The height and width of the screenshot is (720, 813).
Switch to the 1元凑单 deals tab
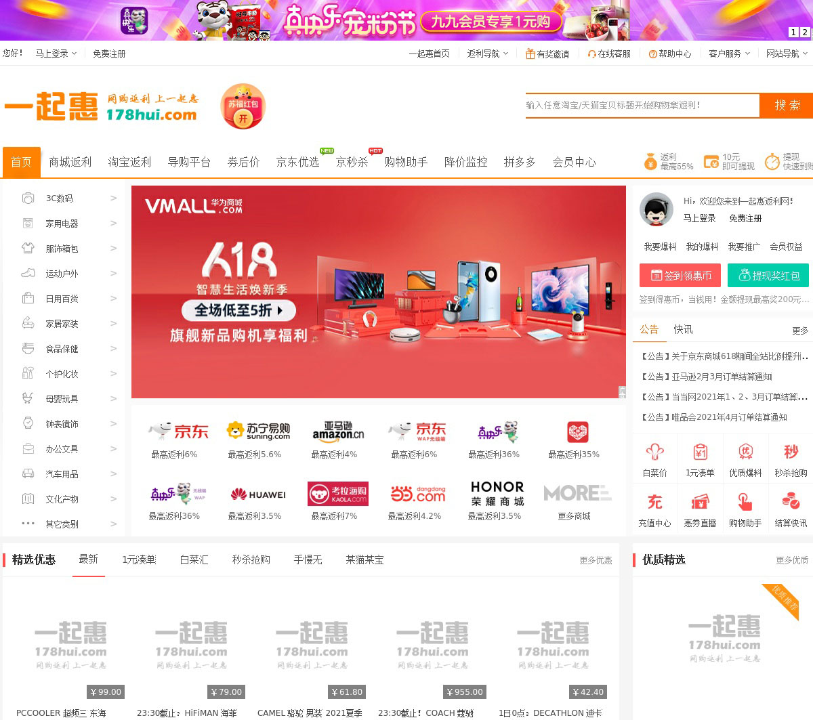139,560
